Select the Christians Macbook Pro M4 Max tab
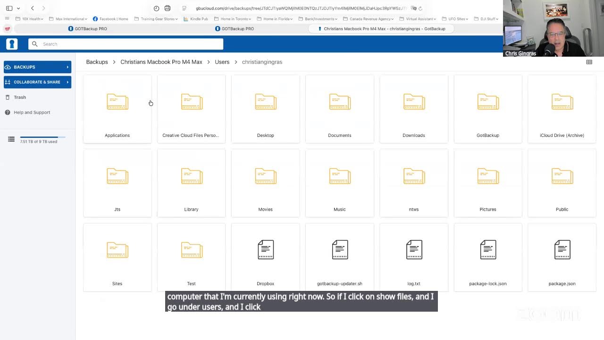 point(381,29)
